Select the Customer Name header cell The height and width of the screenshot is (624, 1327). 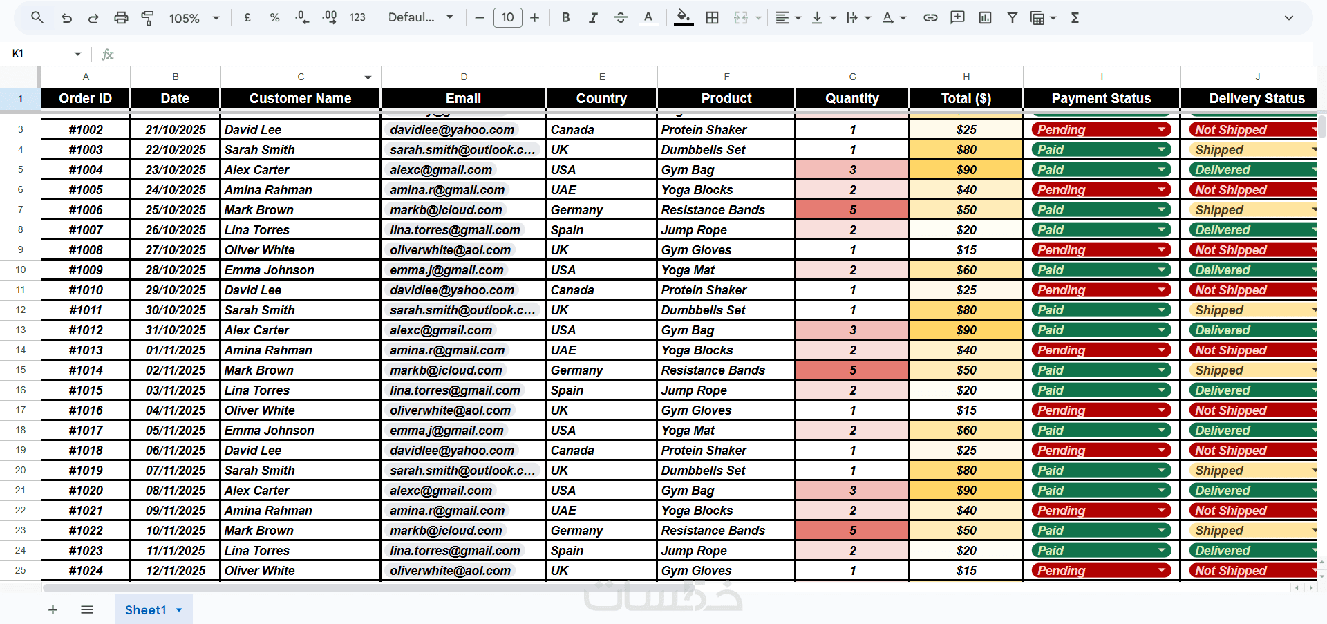point(301,98)
